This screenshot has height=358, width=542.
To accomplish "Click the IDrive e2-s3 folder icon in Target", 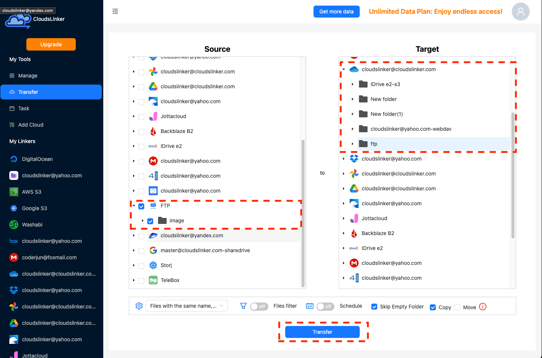I will (363, 84).
